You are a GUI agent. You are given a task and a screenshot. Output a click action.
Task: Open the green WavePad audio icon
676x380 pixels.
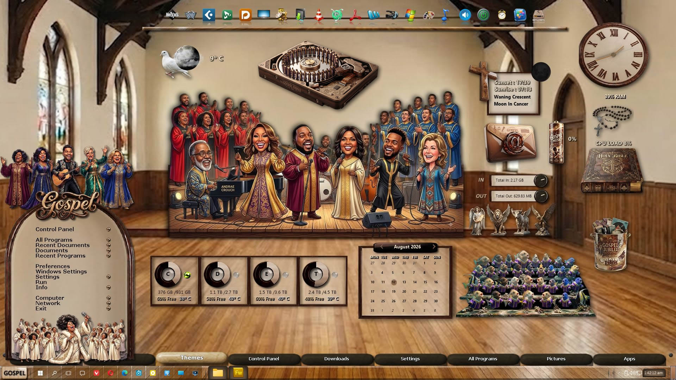[227, 15]
